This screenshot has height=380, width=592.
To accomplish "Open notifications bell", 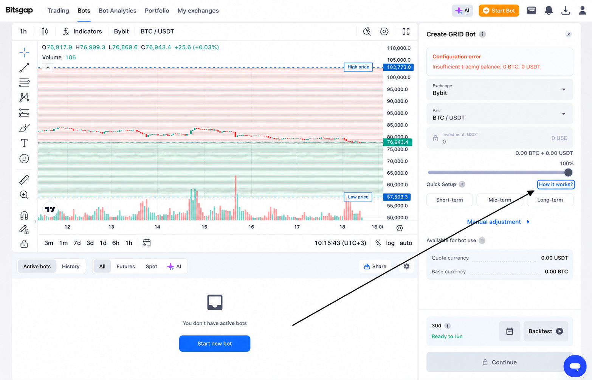I will (x=549, y=11).
